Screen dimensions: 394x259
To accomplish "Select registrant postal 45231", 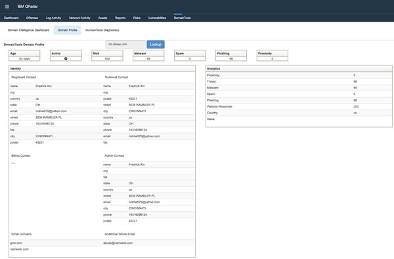I will point(39,142).
